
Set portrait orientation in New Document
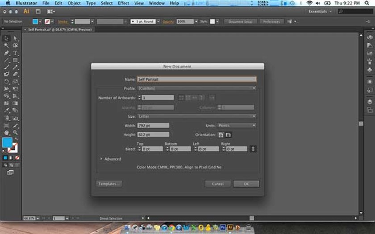click(x=221, y=135)
